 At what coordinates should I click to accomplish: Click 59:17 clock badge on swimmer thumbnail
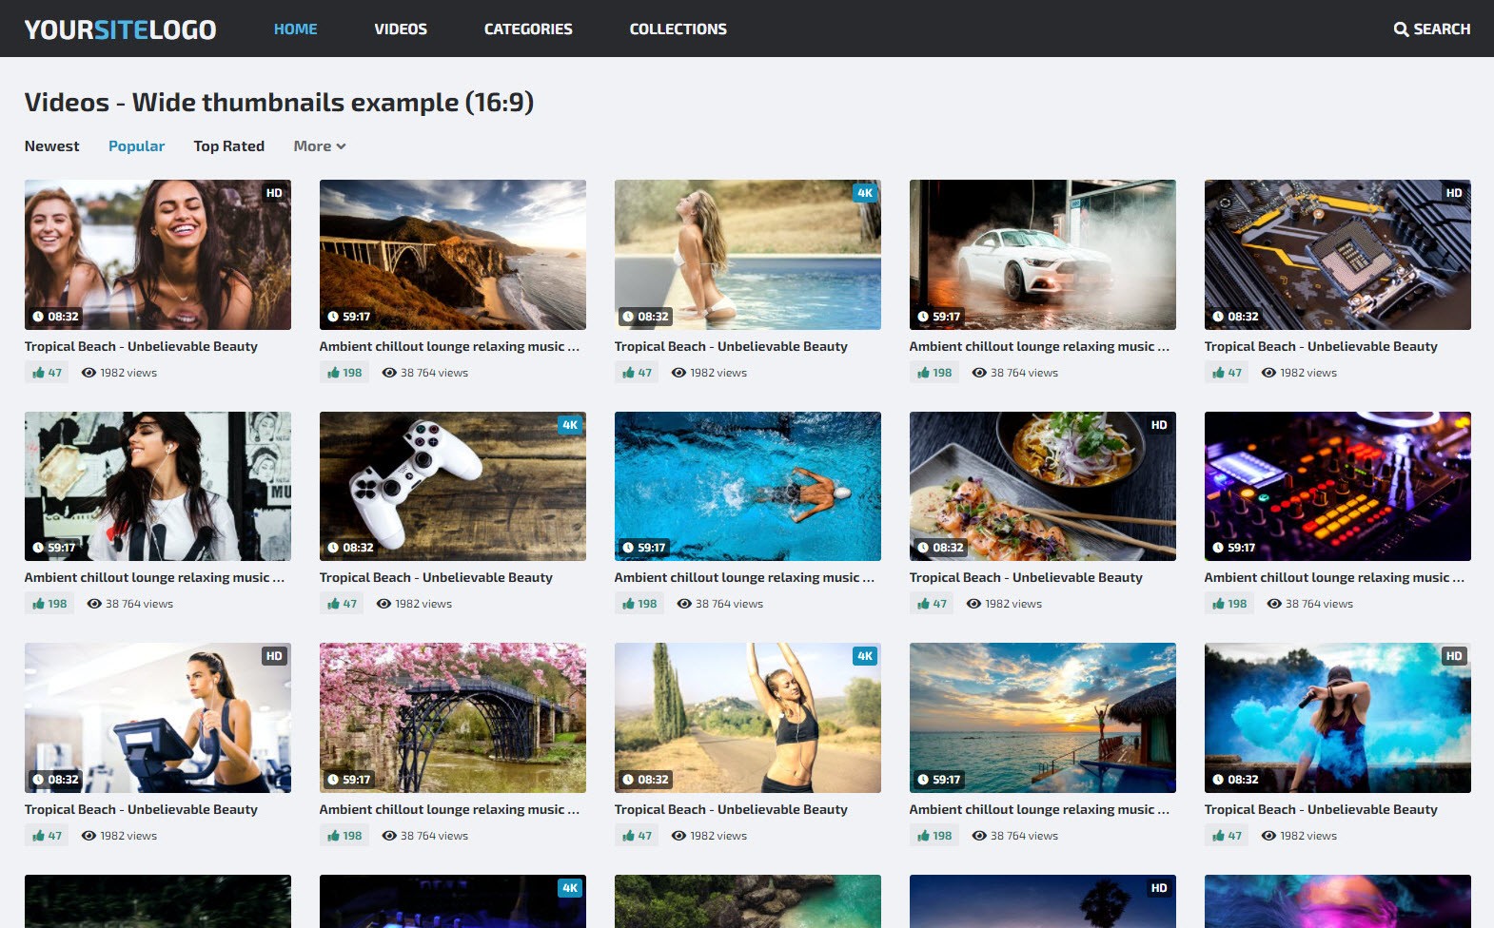(x=644, y=548)
